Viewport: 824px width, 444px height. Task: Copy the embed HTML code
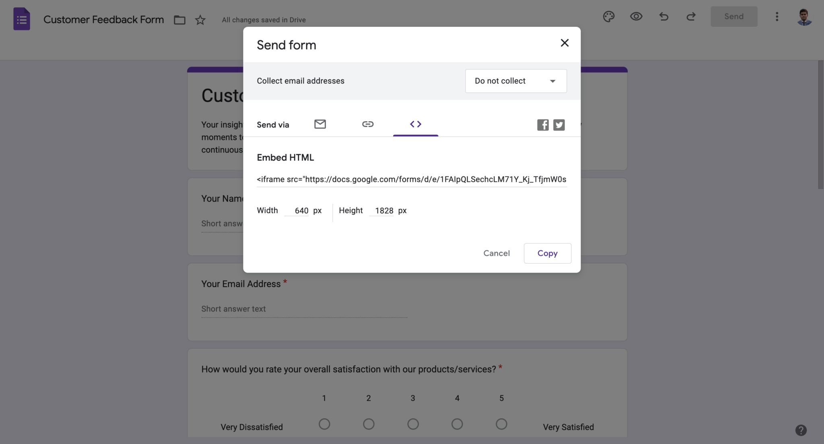coord(547,253)
